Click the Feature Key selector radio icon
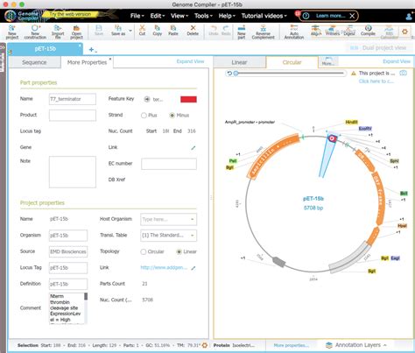The height and width of the screenshot is (353, 415). click(147, 99)
